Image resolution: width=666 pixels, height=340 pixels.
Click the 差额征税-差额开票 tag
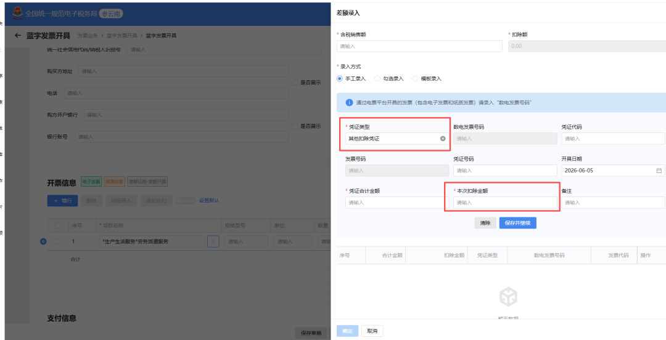[147, 182]
